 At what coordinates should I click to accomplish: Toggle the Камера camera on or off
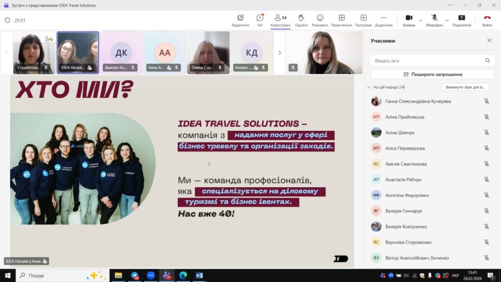[409, 20]
